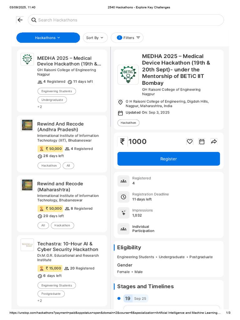Click the Search Hackathons input field
The width and height of the screenshot is (240, 320).
tap(128, 20)
